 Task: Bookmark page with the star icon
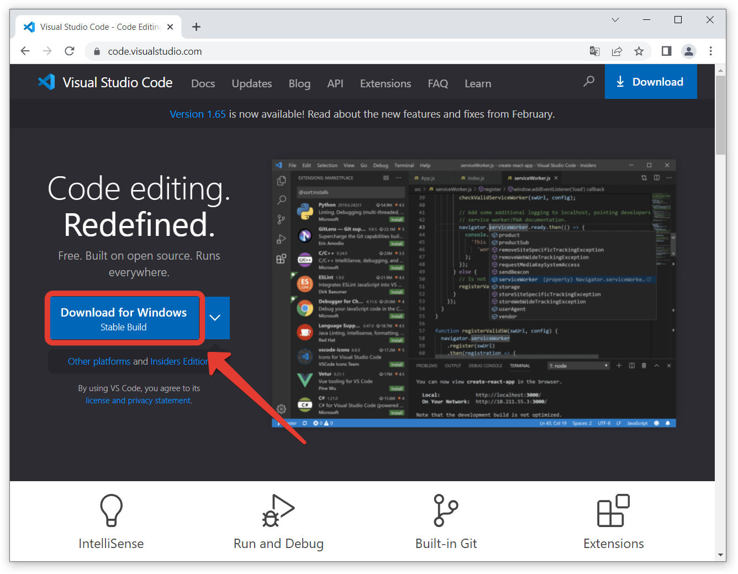coord(639,51)
